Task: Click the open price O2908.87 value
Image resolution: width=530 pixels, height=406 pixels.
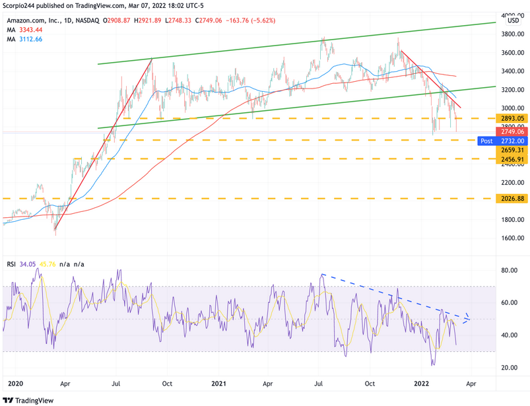Action: click(x=117, y=20)
